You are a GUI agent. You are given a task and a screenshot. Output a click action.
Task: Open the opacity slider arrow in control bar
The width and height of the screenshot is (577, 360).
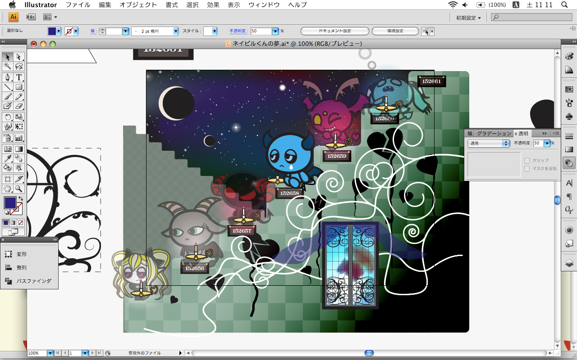tap(275, 31)
